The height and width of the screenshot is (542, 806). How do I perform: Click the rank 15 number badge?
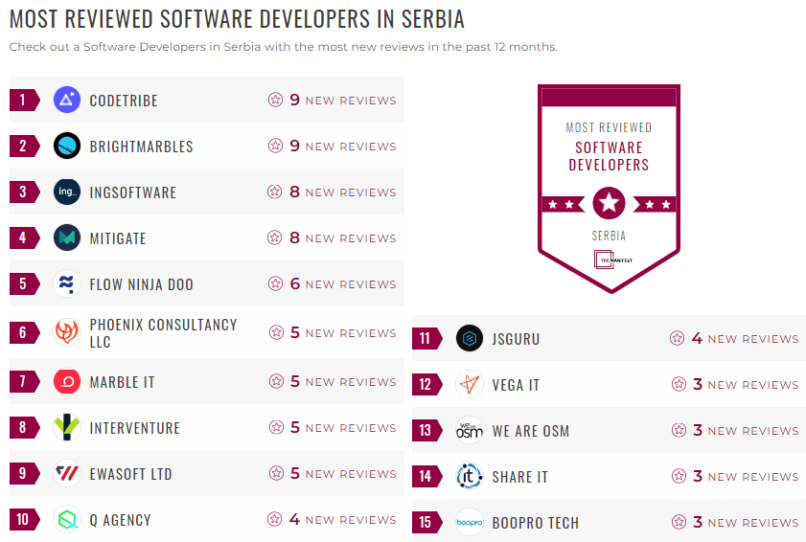(x=426, y=523)
